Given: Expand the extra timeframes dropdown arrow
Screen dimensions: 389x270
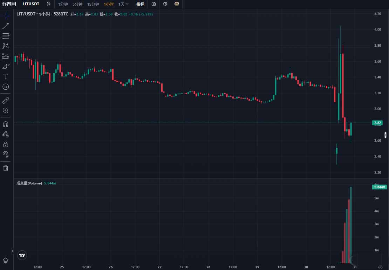Looking at the screenshot, I should click(128, 4).
